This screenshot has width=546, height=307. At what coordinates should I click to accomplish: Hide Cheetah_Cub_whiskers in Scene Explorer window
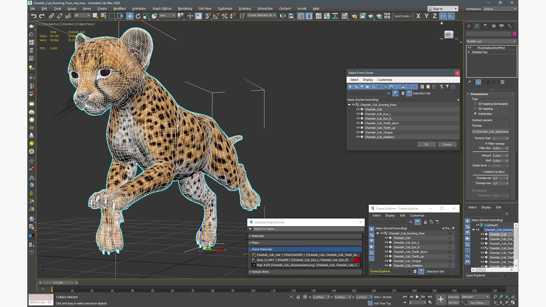(x=386, y=265)
